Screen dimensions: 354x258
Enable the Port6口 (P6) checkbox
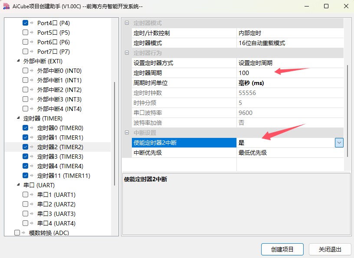click(x=25, y=42)
